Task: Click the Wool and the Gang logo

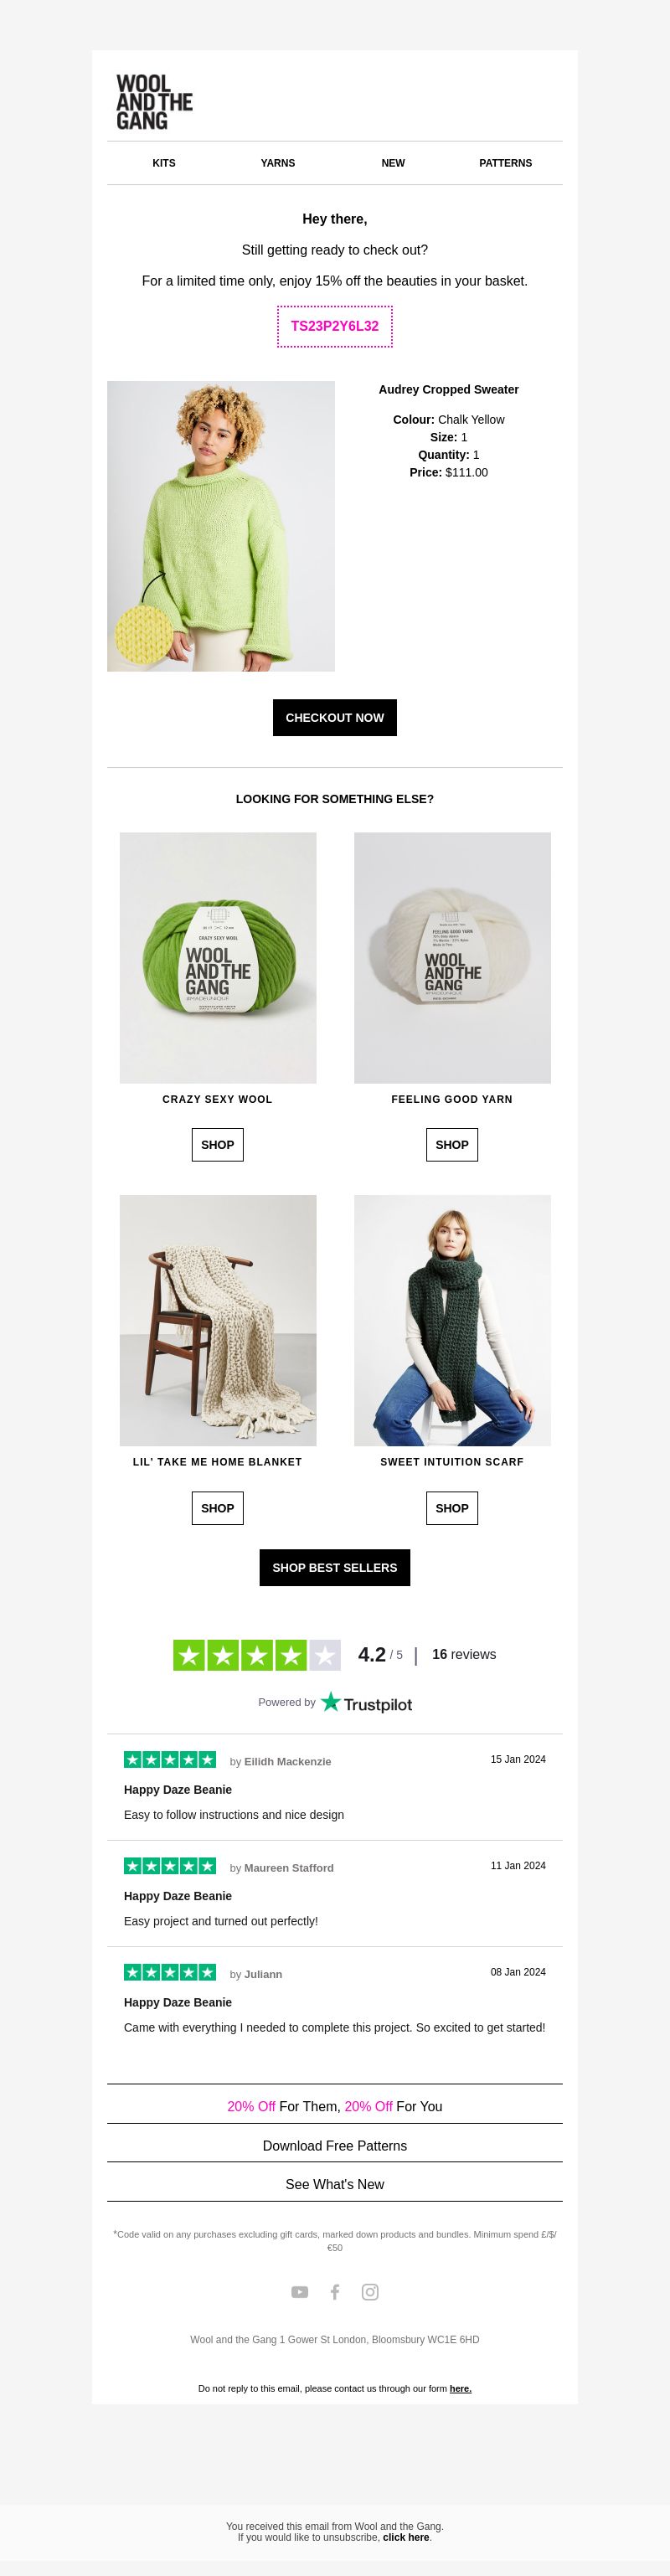Action: click(x=154, y=102)
